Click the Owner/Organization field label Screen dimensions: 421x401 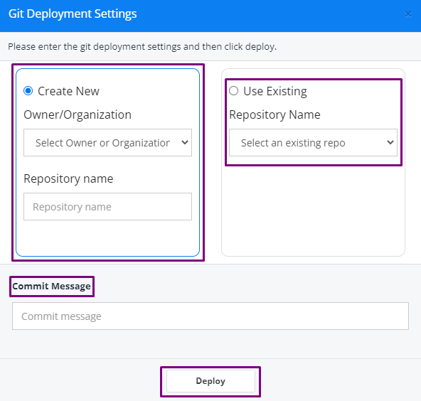pos(78,115)
